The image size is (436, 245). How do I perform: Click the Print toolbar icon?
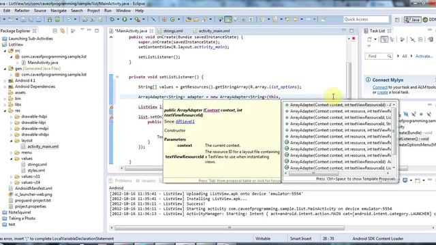pos(38,19)
